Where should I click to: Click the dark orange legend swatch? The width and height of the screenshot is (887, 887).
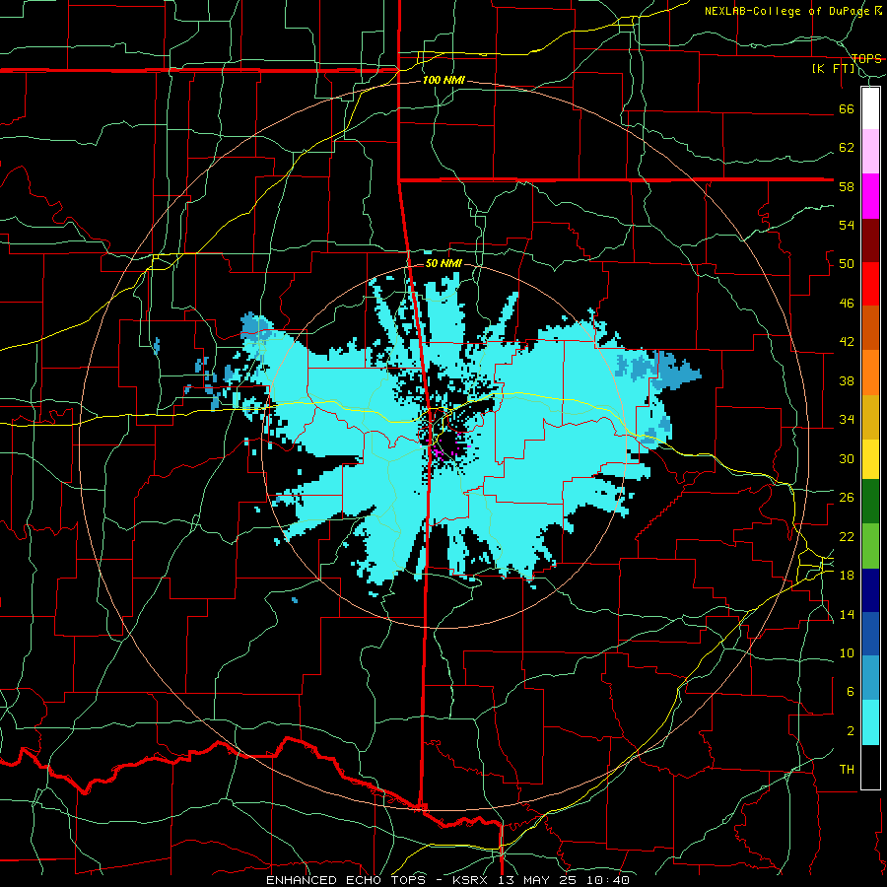[x=870, y=328]
